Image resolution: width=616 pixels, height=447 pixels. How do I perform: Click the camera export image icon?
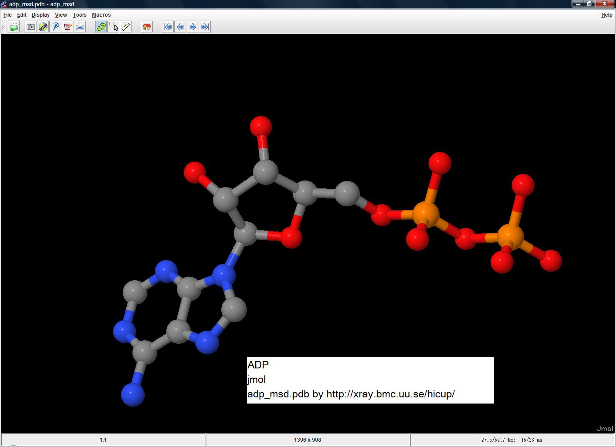pyautogui.click(x=30, y=27)
